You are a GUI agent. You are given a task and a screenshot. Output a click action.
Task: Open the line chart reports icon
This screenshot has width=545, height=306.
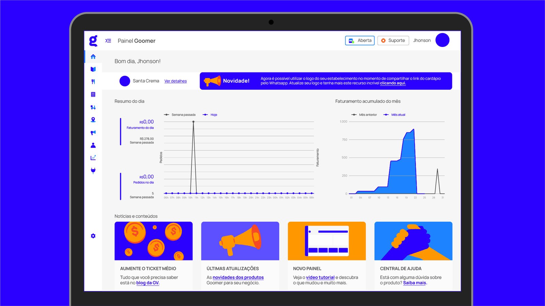[93, 158]
